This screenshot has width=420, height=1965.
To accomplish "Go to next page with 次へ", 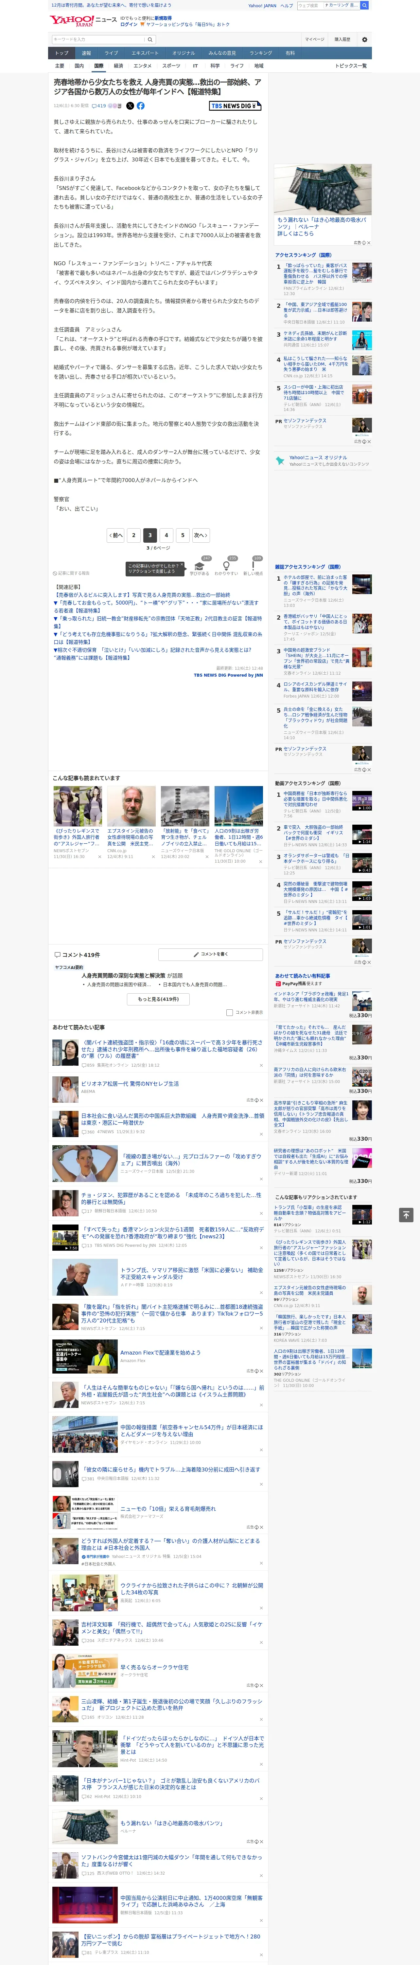I will 201,535.
